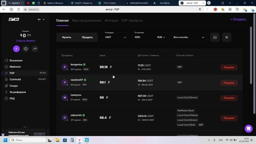Screen dimensions: 256x144
Task: Open File Explorer from taskbar
Action: click(58, 140)
